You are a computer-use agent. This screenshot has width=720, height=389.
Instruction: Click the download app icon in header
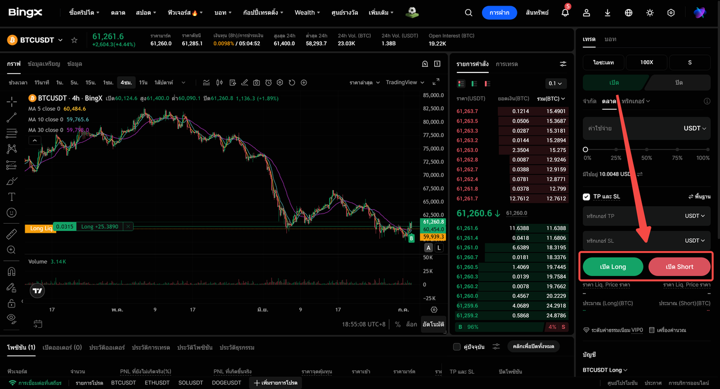[x=607, y=12]
